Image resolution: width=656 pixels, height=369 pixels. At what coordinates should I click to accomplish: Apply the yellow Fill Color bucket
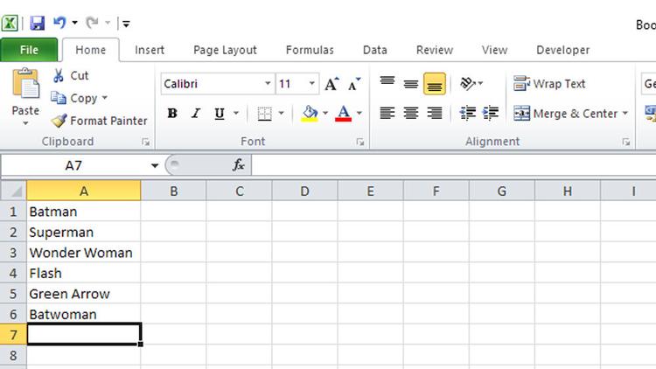click(309, 114)
